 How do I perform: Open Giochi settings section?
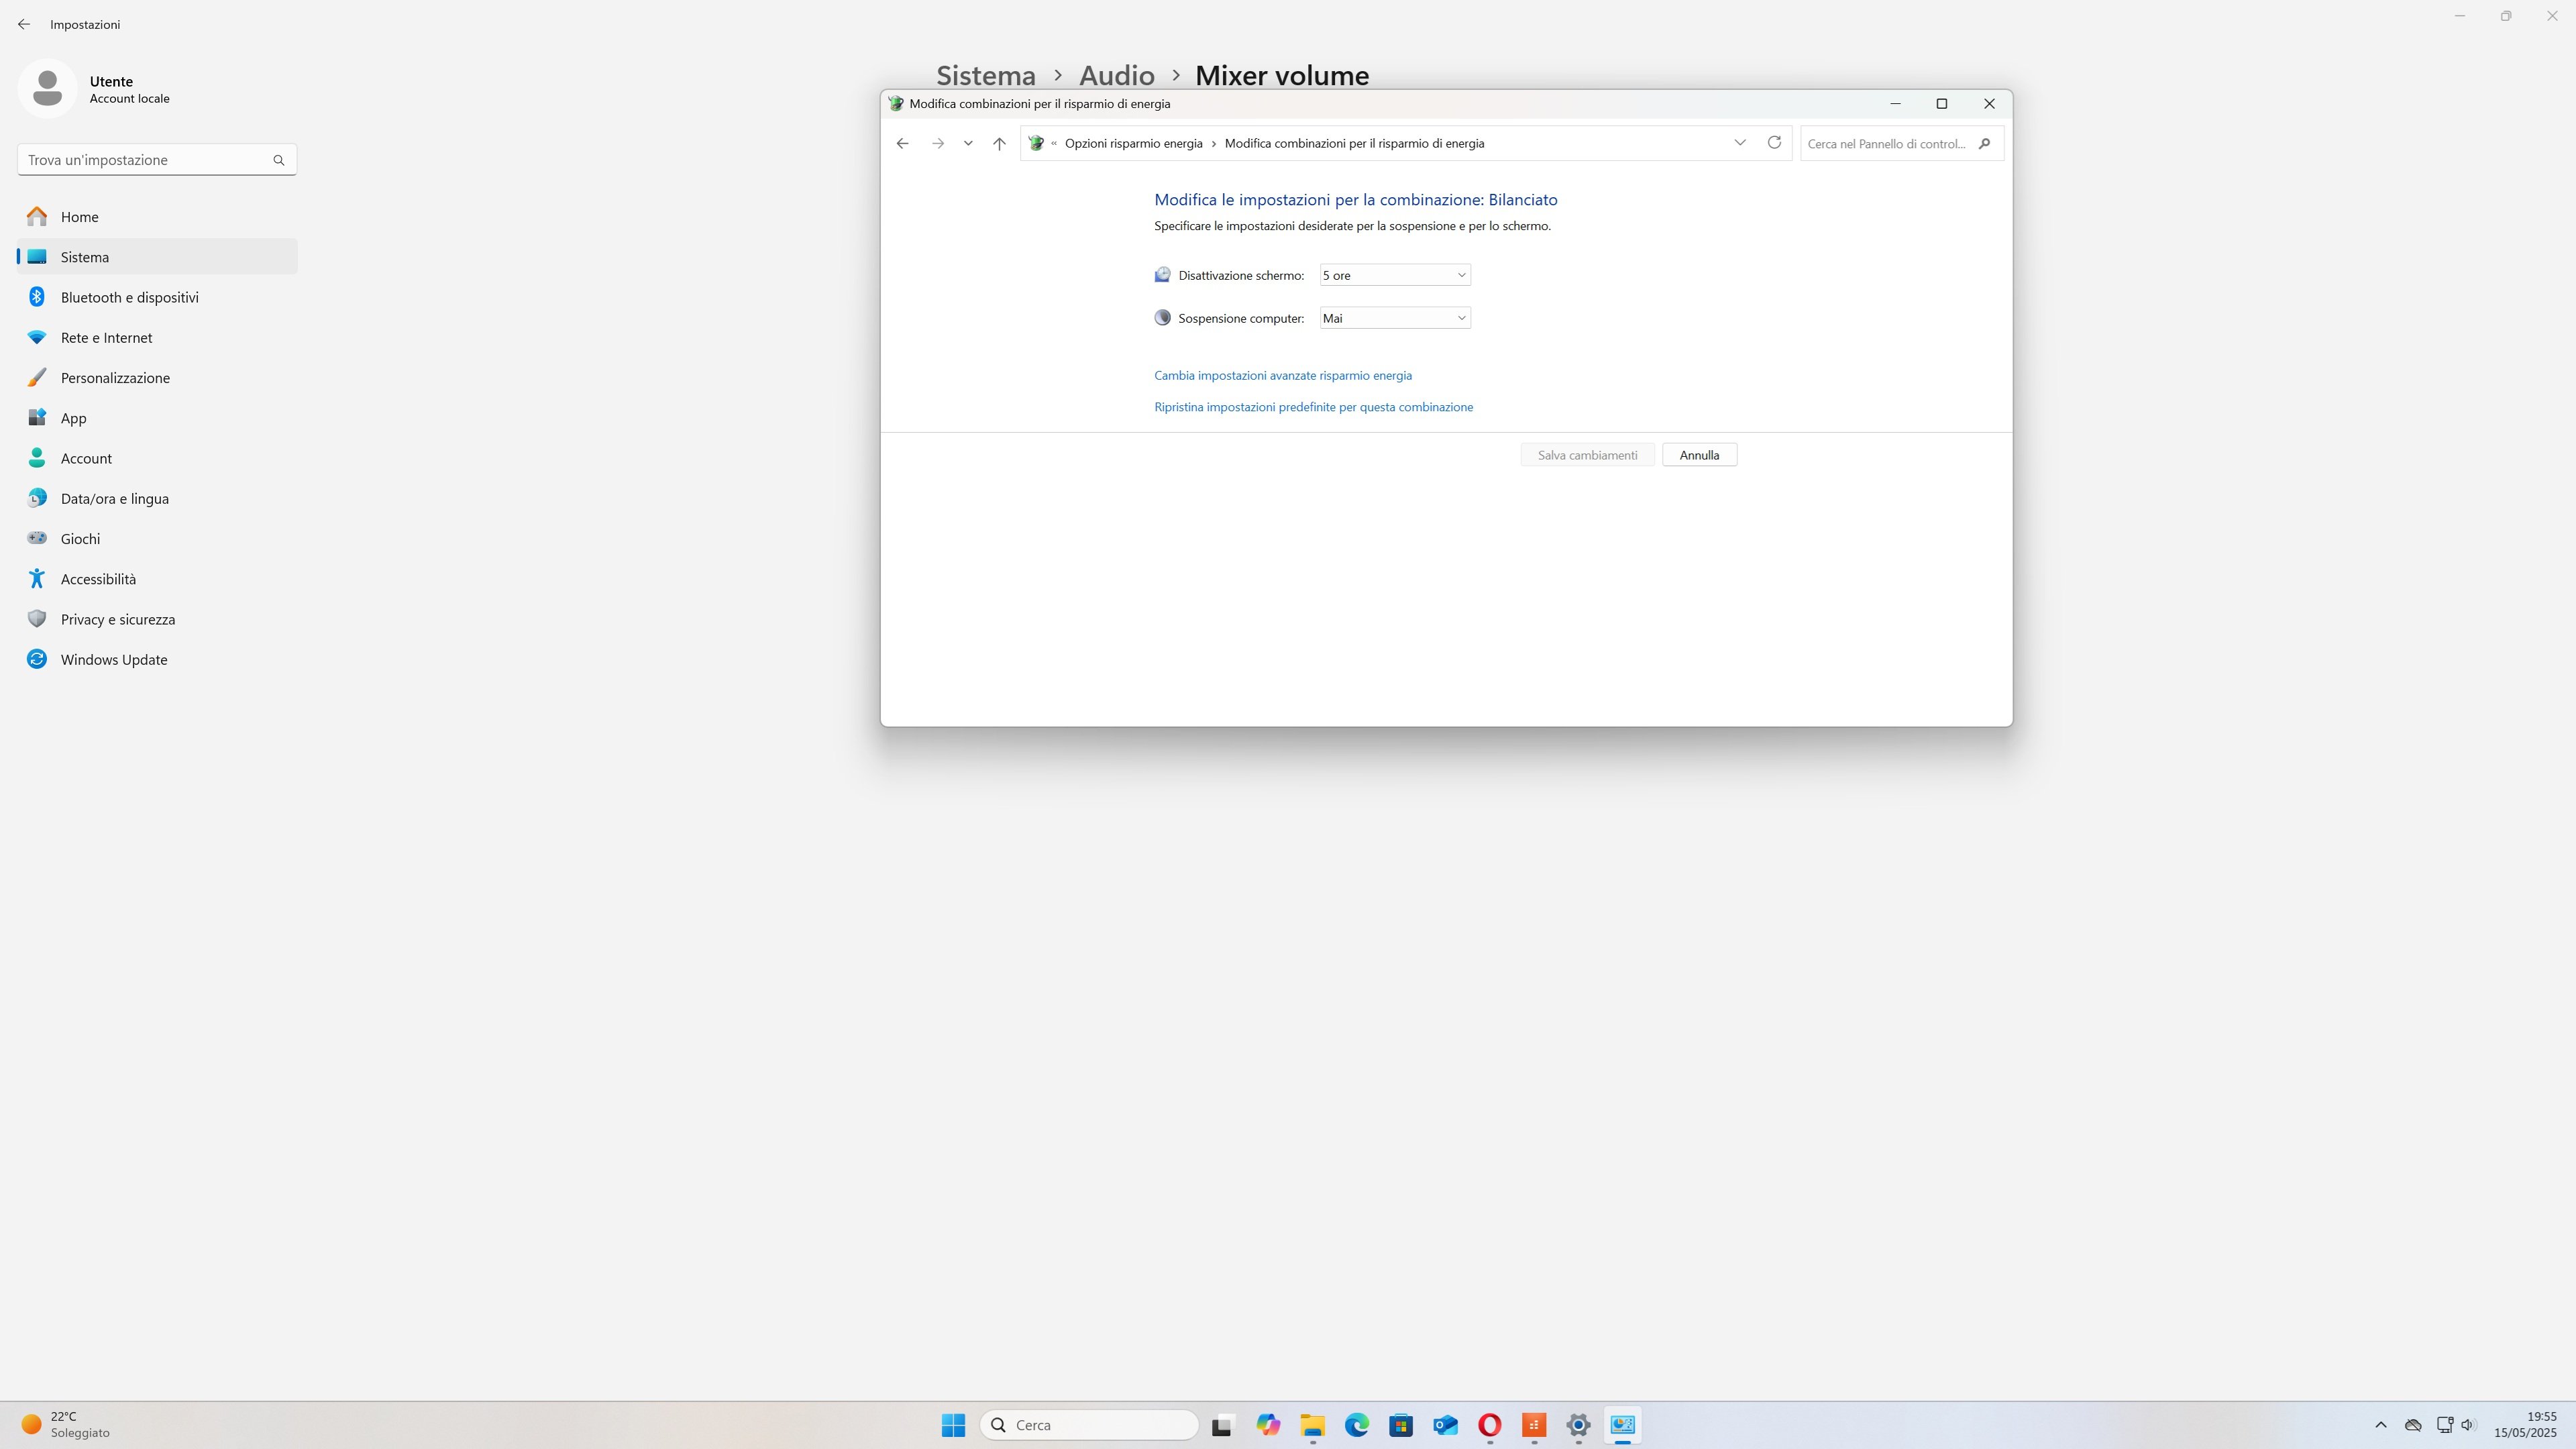pos(157,539)
